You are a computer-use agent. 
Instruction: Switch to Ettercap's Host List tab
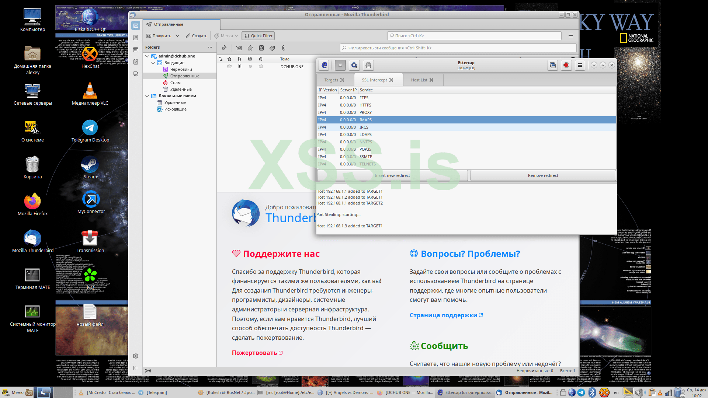point(419,80)
